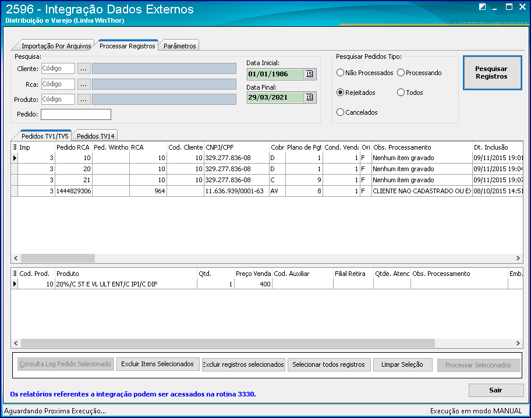Click Preço Venda column header
The image size is (531, 418).
pos(253,274)
